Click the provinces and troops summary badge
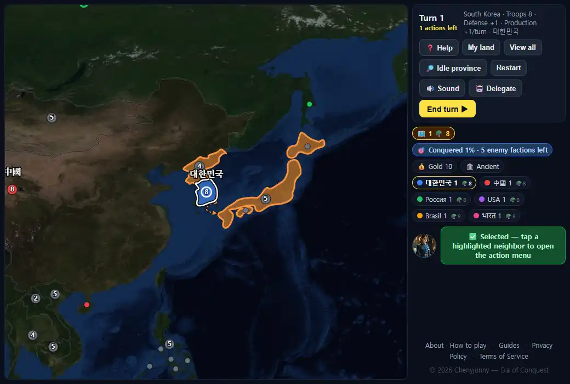 click(434, 134)
